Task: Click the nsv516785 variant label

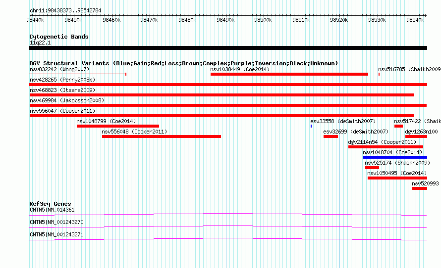Action: coord(409,69)
